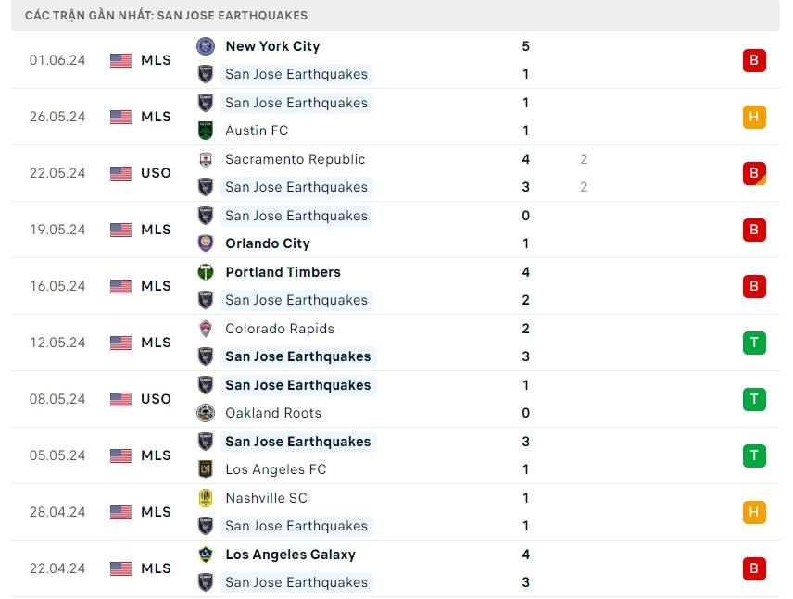Open the Los Angeles Galaxy team link
Viewport: 793px width, 599px height.
point(290,555)
